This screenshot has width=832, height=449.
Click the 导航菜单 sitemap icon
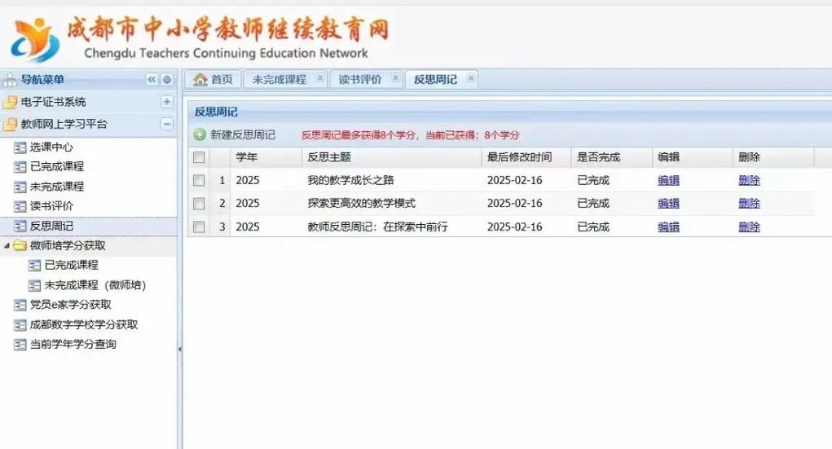click(x=10, y=80)
